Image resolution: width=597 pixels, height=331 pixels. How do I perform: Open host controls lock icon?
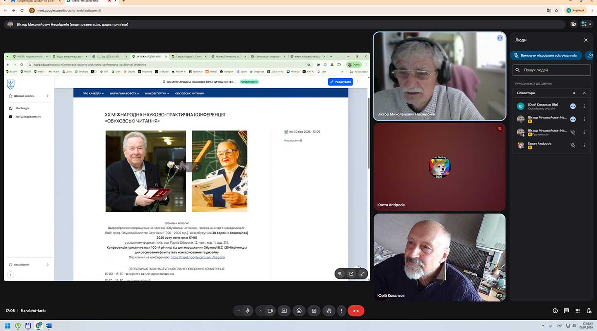589,311
